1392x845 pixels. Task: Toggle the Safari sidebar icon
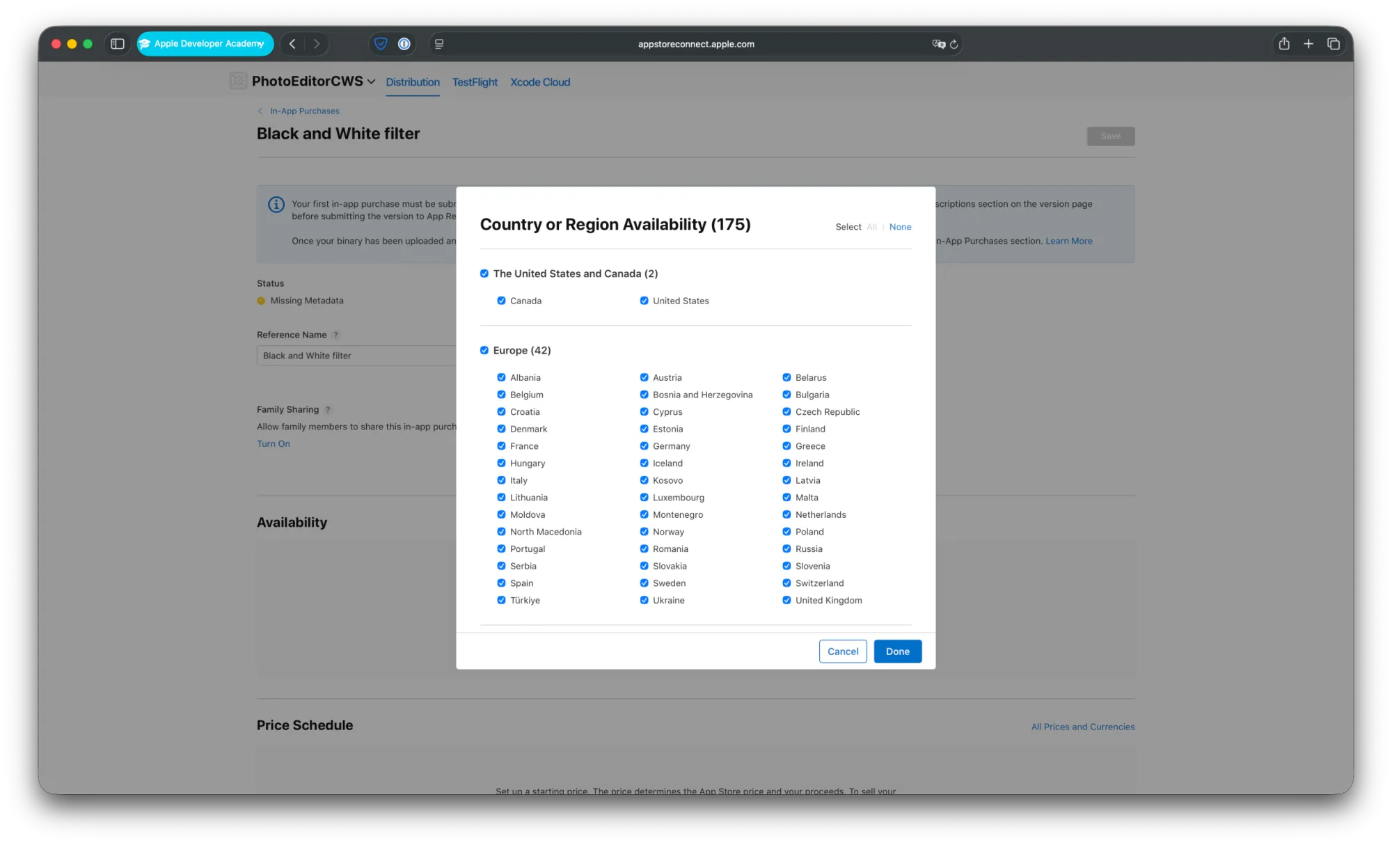(118, 44)
